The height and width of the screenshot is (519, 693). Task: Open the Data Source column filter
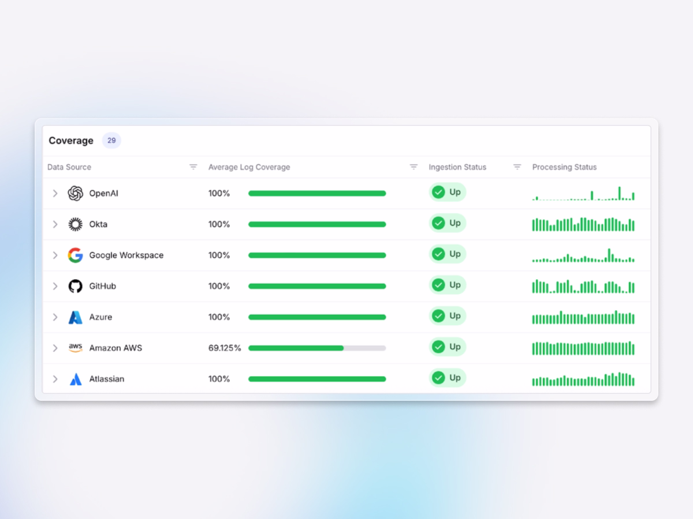pyautogui.click(x=192, y=167)
